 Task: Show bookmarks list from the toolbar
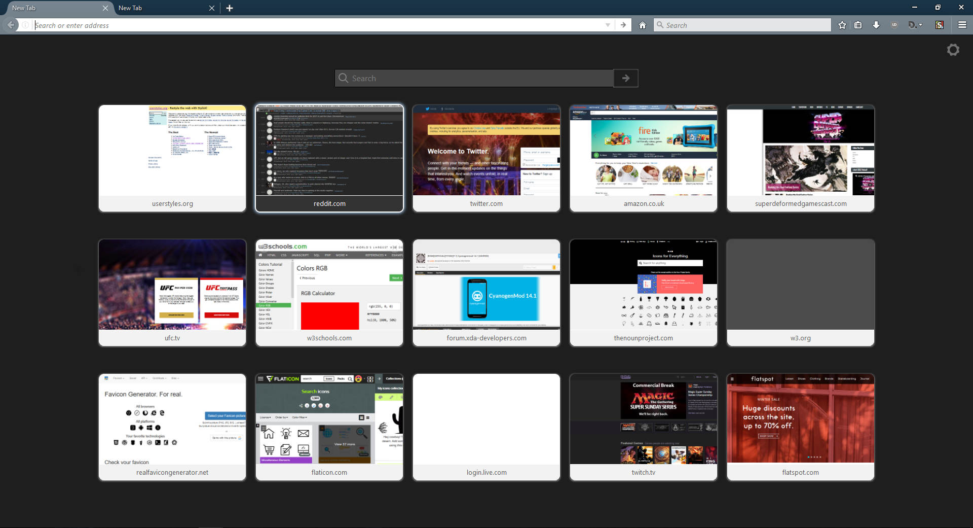click(858, 25)
